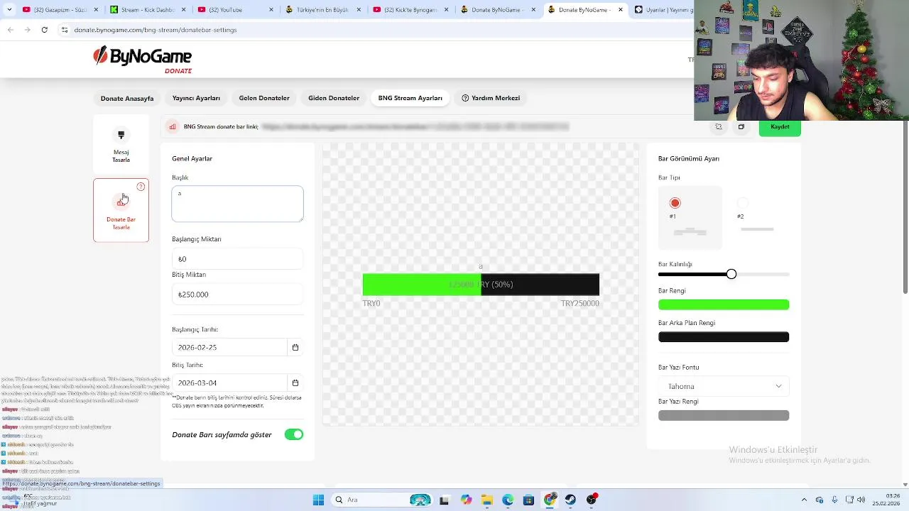Viewport: 909px width, 511px height.
Task: Open Donate Anasayfa menu item
Action: point(127,98)
